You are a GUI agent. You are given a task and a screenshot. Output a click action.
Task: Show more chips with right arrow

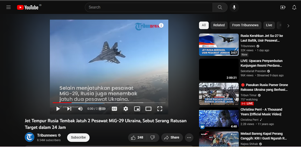[x=288, y=26]
